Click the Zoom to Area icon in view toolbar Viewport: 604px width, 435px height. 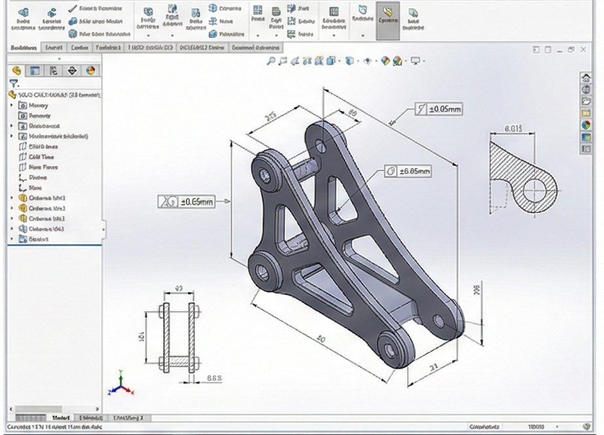click(283, 60)
